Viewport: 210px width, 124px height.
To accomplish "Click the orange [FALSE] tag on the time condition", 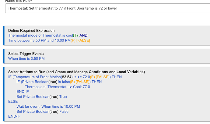I will 83,40.
